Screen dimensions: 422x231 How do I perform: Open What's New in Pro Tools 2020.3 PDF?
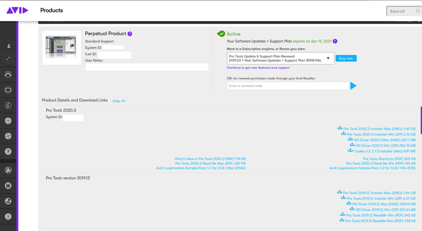point(210,159)
